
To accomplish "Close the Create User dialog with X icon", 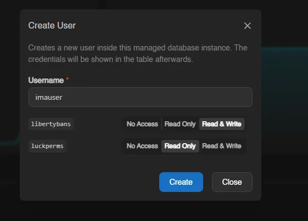I will coord(247,26).
